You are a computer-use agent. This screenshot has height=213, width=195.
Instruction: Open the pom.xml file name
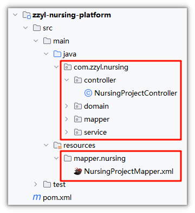(x=57, y=198)
